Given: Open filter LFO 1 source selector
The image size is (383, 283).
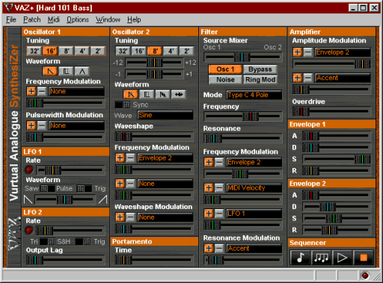Looking at the screenshot, I should [254, 214].
